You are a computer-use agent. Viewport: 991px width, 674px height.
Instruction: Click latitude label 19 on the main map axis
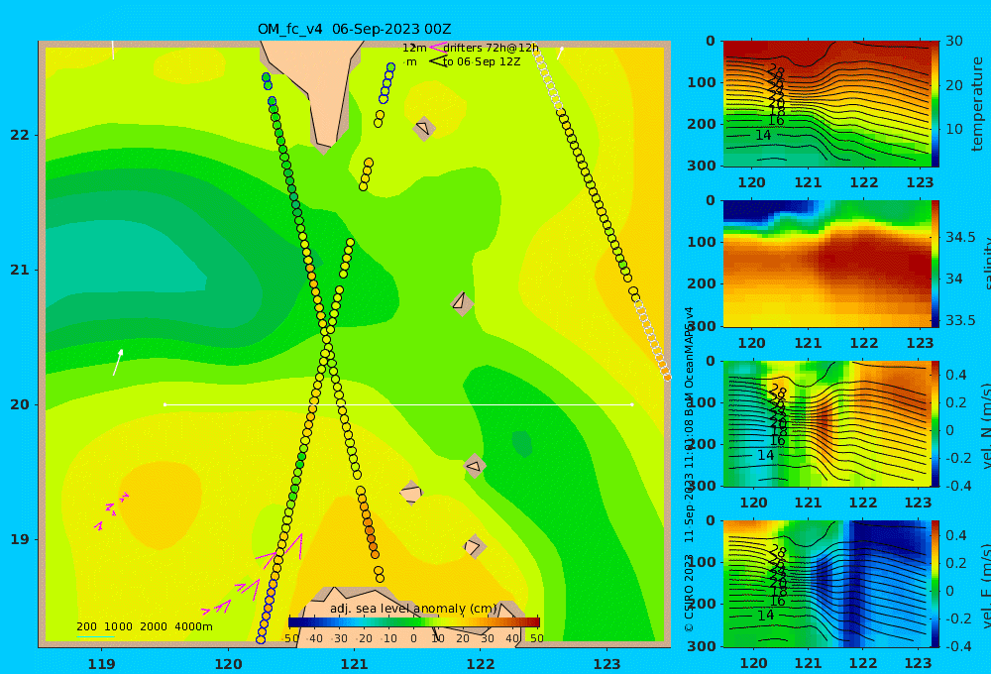pos(20,539)
